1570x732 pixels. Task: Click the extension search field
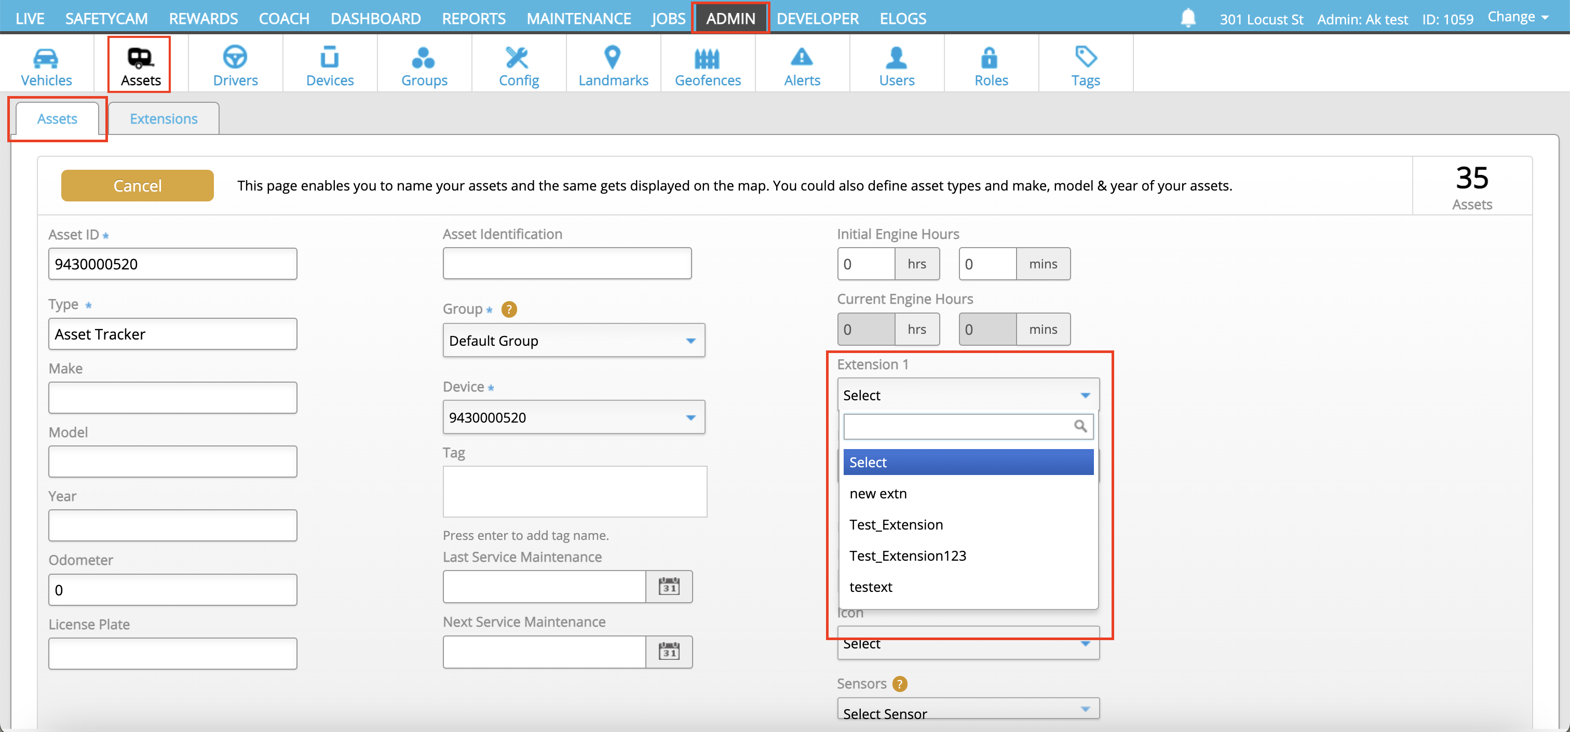click(957, 427)
